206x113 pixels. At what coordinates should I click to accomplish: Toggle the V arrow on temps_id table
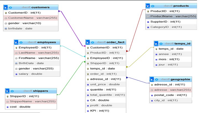(x=156, y=44)
